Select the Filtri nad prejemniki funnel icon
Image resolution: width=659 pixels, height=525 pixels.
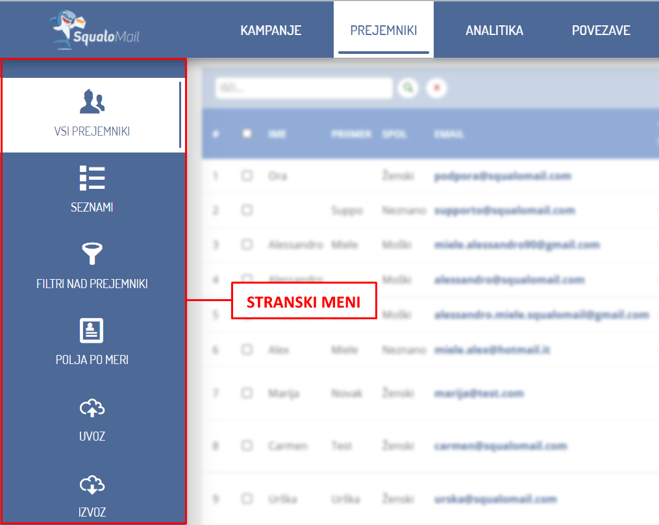click(92, 254)
